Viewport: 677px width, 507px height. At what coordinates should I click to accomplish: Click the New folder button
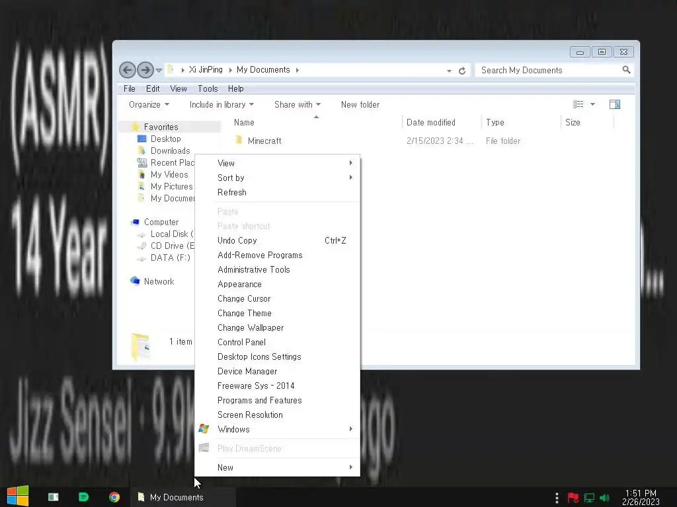[x=360, y=104]
